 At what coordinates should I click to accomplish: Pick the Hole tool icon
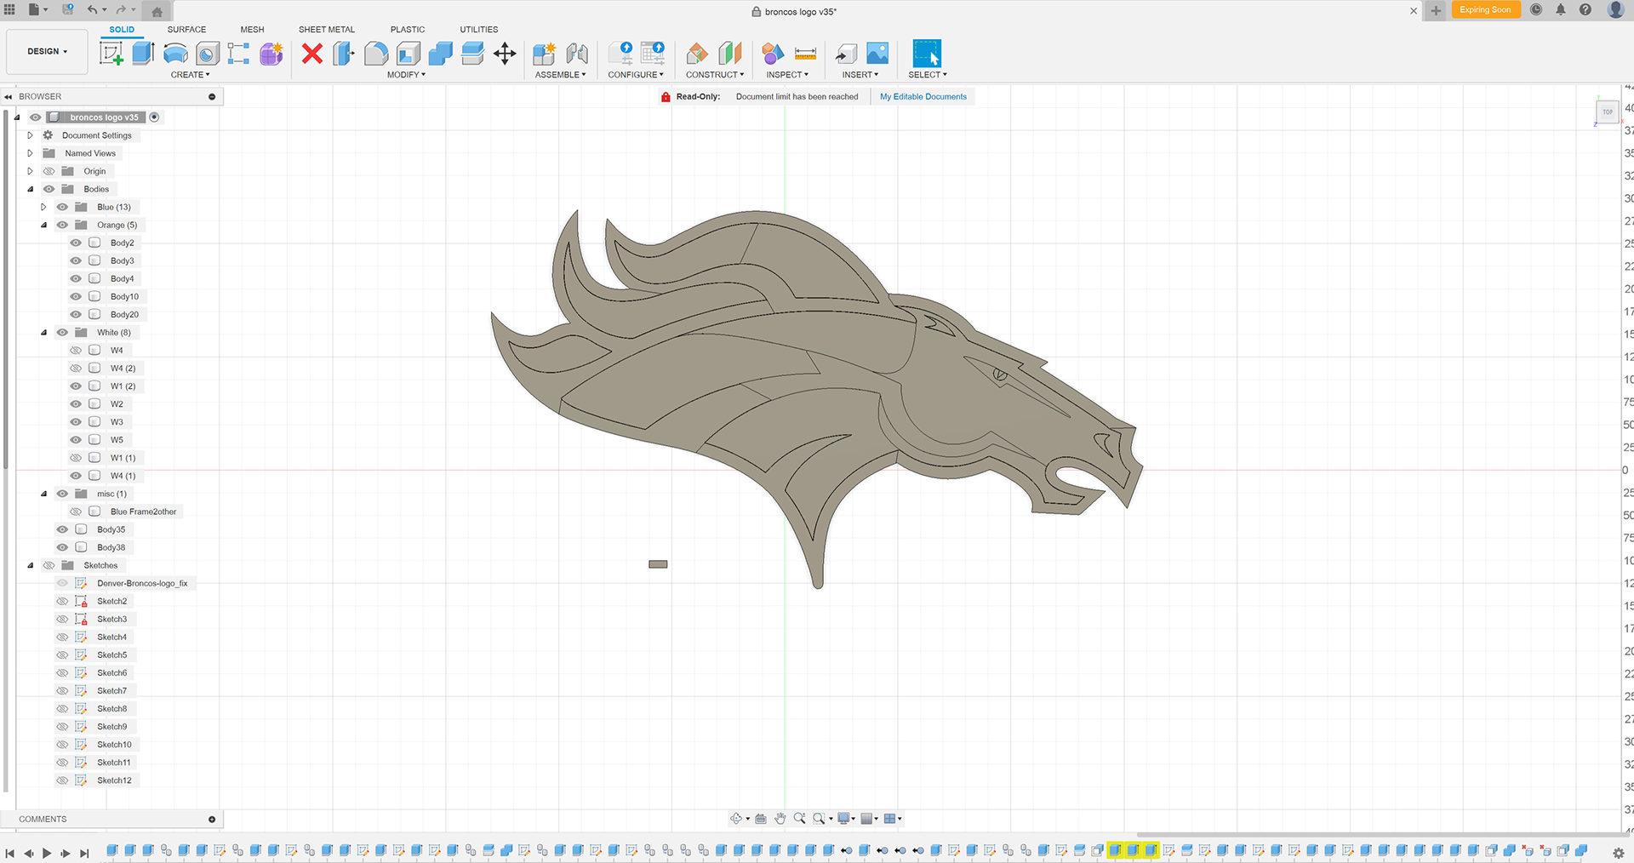click(207, 54)
